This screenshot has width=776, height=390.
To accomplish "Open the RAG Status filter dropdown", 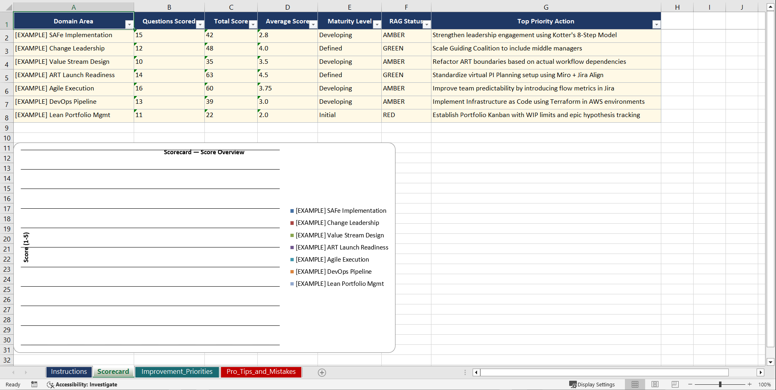I will (x=427, y=25).
